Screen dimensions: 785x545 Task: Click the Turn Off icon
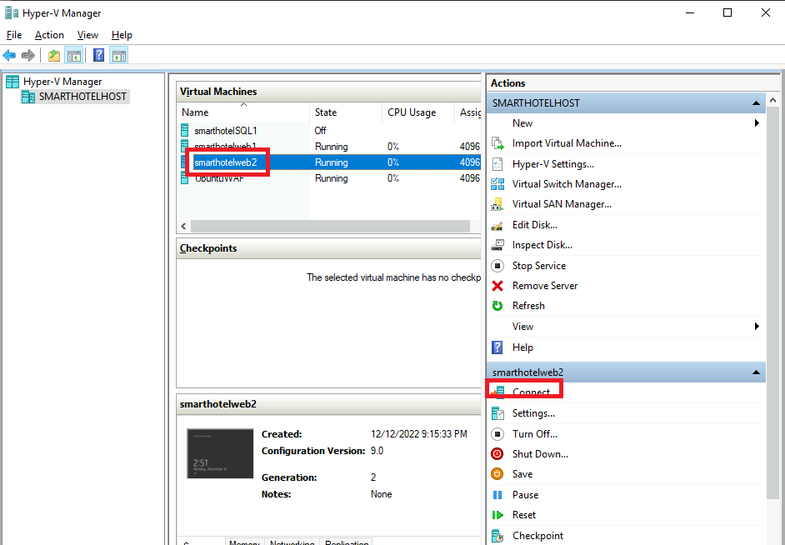(497, 434)
